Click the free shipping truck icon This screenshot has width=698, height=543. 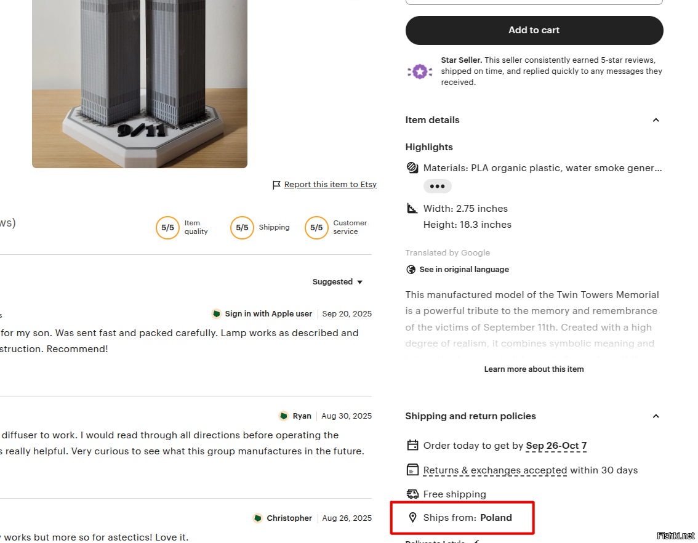coord(412,494)
